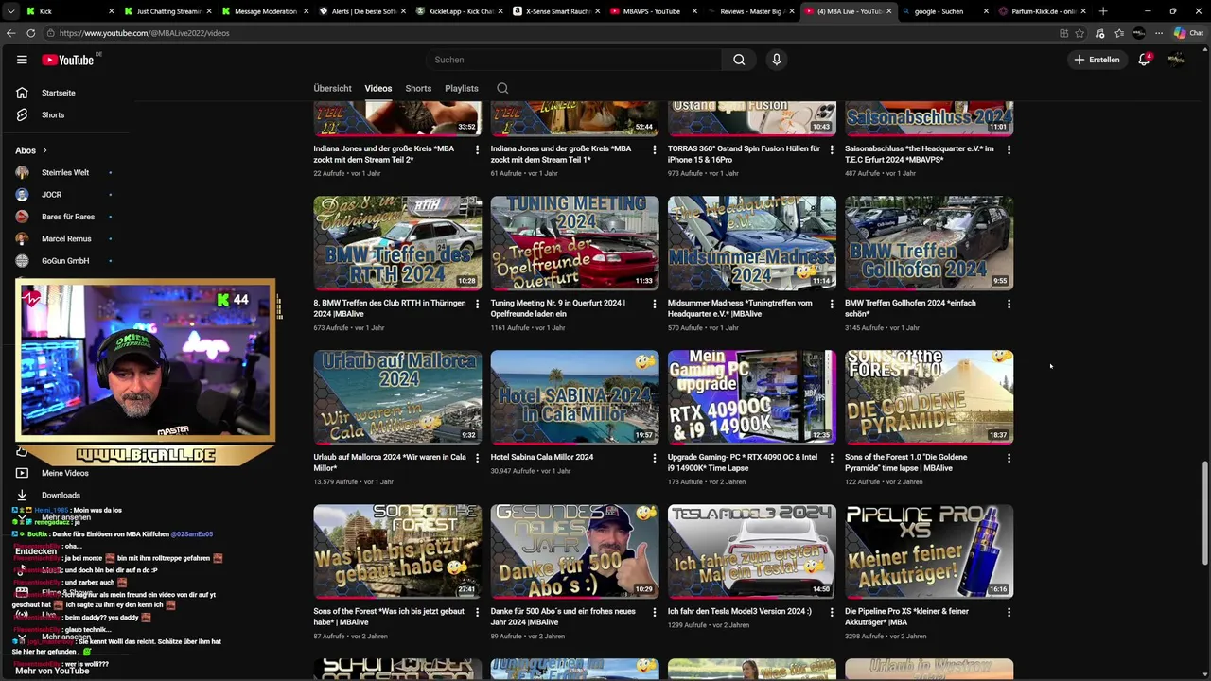This screenshot has height=681, width=1211.
Task: Click the channel search magnifier icon
Action: coord(502,88)
